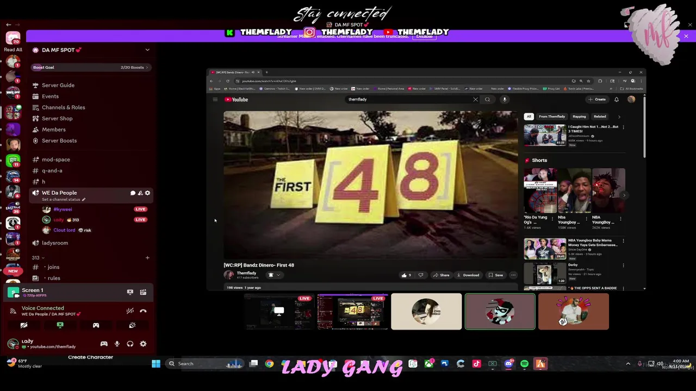Open YouTube notifications bell

click(617, 99)
